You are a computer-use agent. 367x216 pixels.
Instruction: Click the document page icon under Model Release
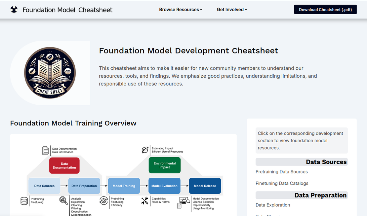179,206
